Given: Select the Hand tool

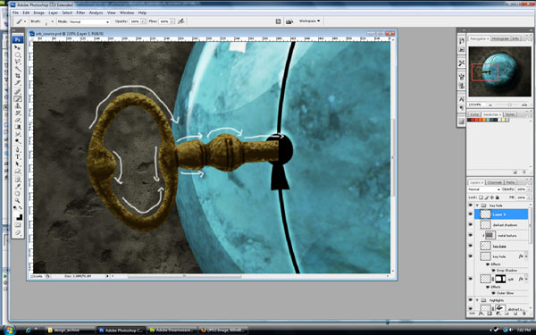Looking at the screenshot, I should 18,194.
